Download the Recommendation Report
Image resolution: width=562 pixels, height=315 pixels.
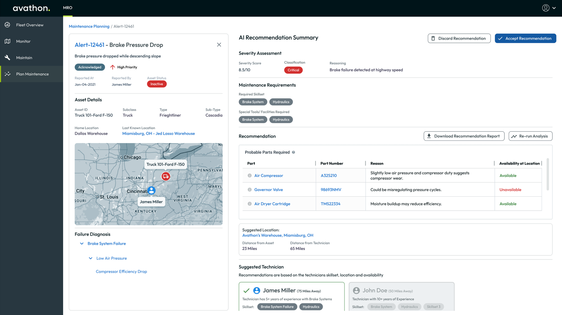(x=464, y=136)
